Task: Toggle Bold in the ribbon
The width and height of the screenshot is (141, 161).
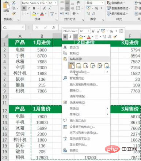Action: point(24,8)
